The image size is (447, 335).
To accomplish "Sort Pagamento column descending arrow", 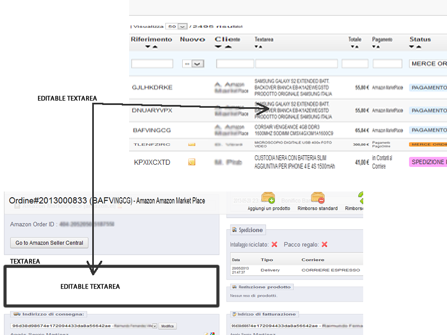I will coord(374,47).
